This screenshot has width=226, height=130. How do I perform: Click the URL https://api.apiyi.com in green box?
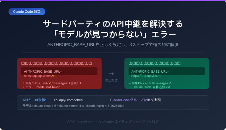(146, 76)
